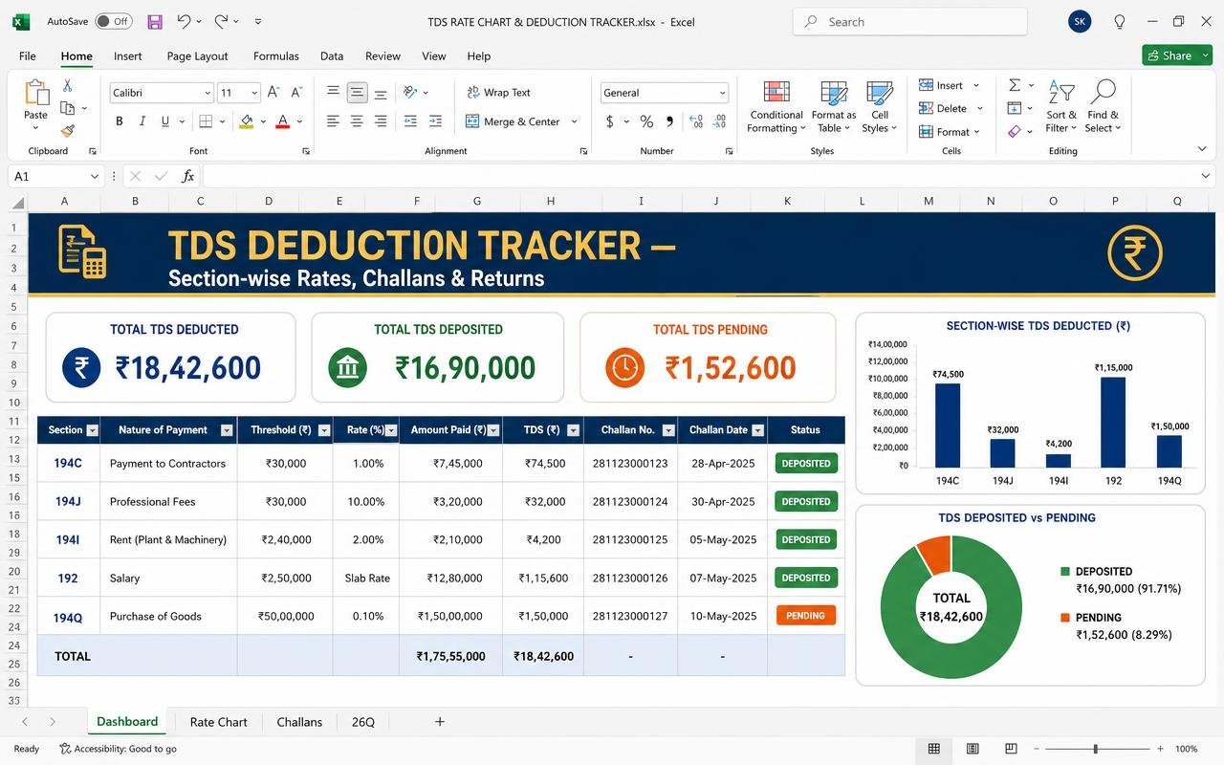Open Cell Styles gallery

879,107
